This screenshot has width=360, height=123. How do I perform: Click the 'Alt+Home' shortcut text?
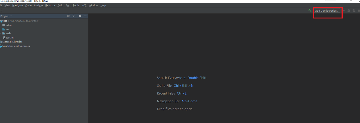pos(189,101)
